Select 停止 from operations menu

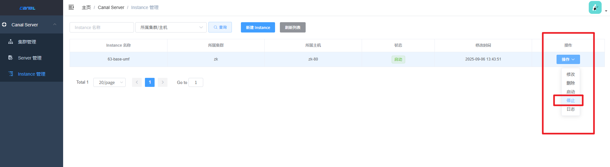(571, 100)
